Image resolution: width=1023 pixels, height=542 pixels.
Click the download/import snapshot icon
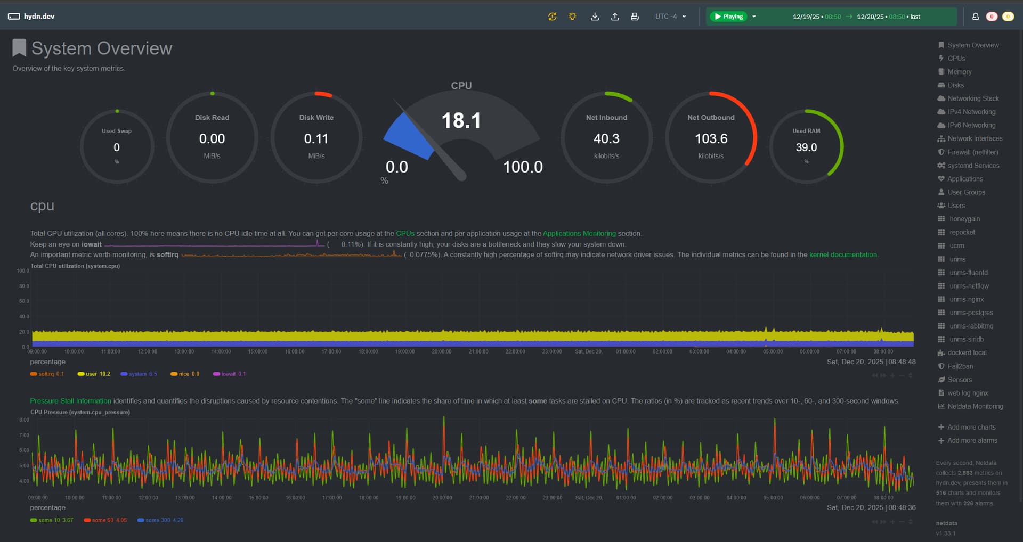pyautogui.click(x=595, y=17)
